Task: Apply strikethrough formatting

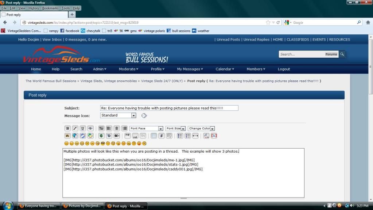Action: [90, 129]
